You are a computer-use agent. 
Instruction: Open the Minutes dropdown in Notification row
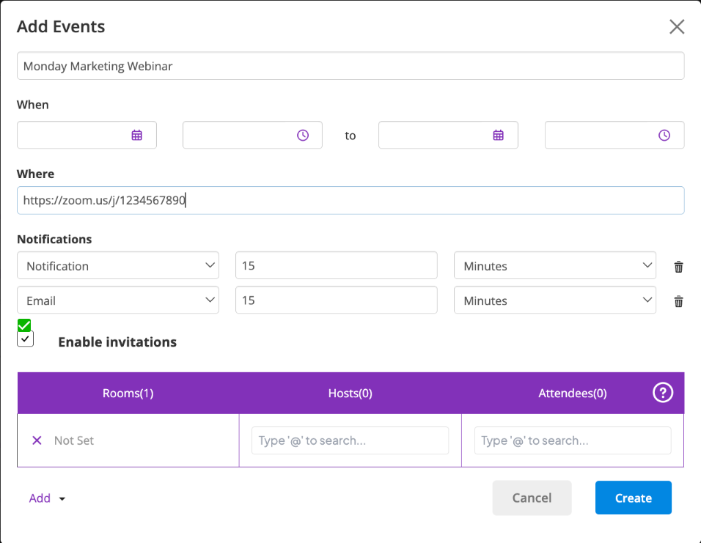555,265
